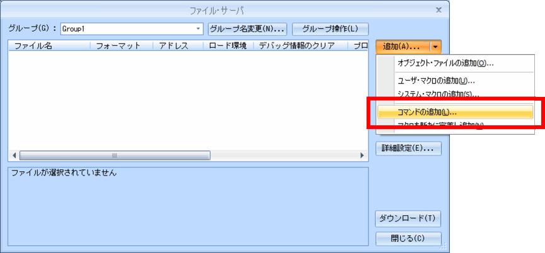The image size is (545, 253).
Task: Select オブジェクト・ファイルの追加(O)... menu item
Action: (x=445, y=63)
